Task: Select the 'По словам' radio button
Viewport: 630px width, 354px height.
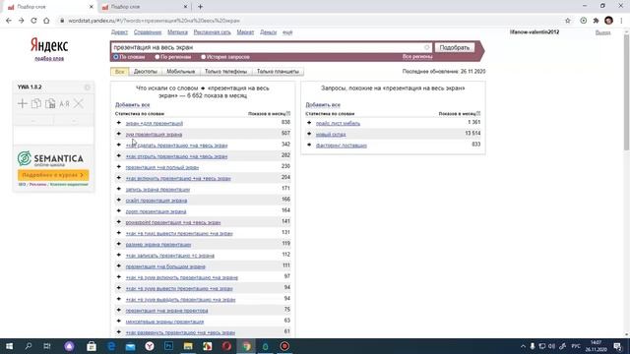Action: tap(116, 57)
